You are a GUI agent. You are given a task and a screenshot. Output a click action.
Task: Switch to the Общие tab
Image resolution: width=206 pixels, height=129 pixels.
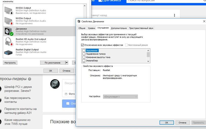coord(82,28)
